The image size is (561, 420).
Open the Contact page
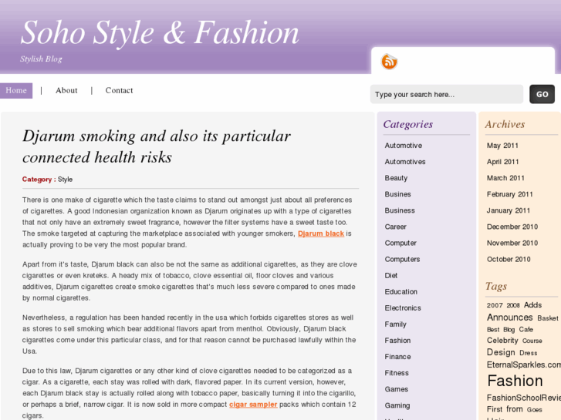(x=119, y=90)
